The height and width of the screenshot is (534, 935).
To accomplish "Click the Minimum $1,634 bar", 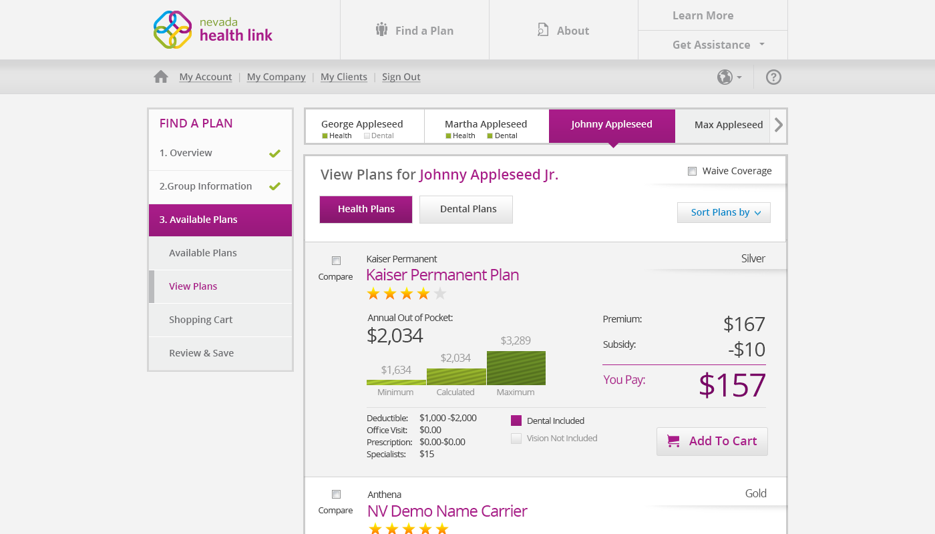I will point(396,382).
